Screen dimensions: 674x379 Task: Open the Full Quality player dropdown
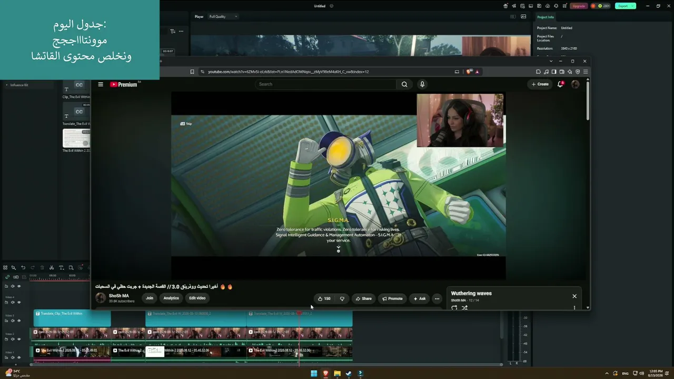[x=223, y=16]
